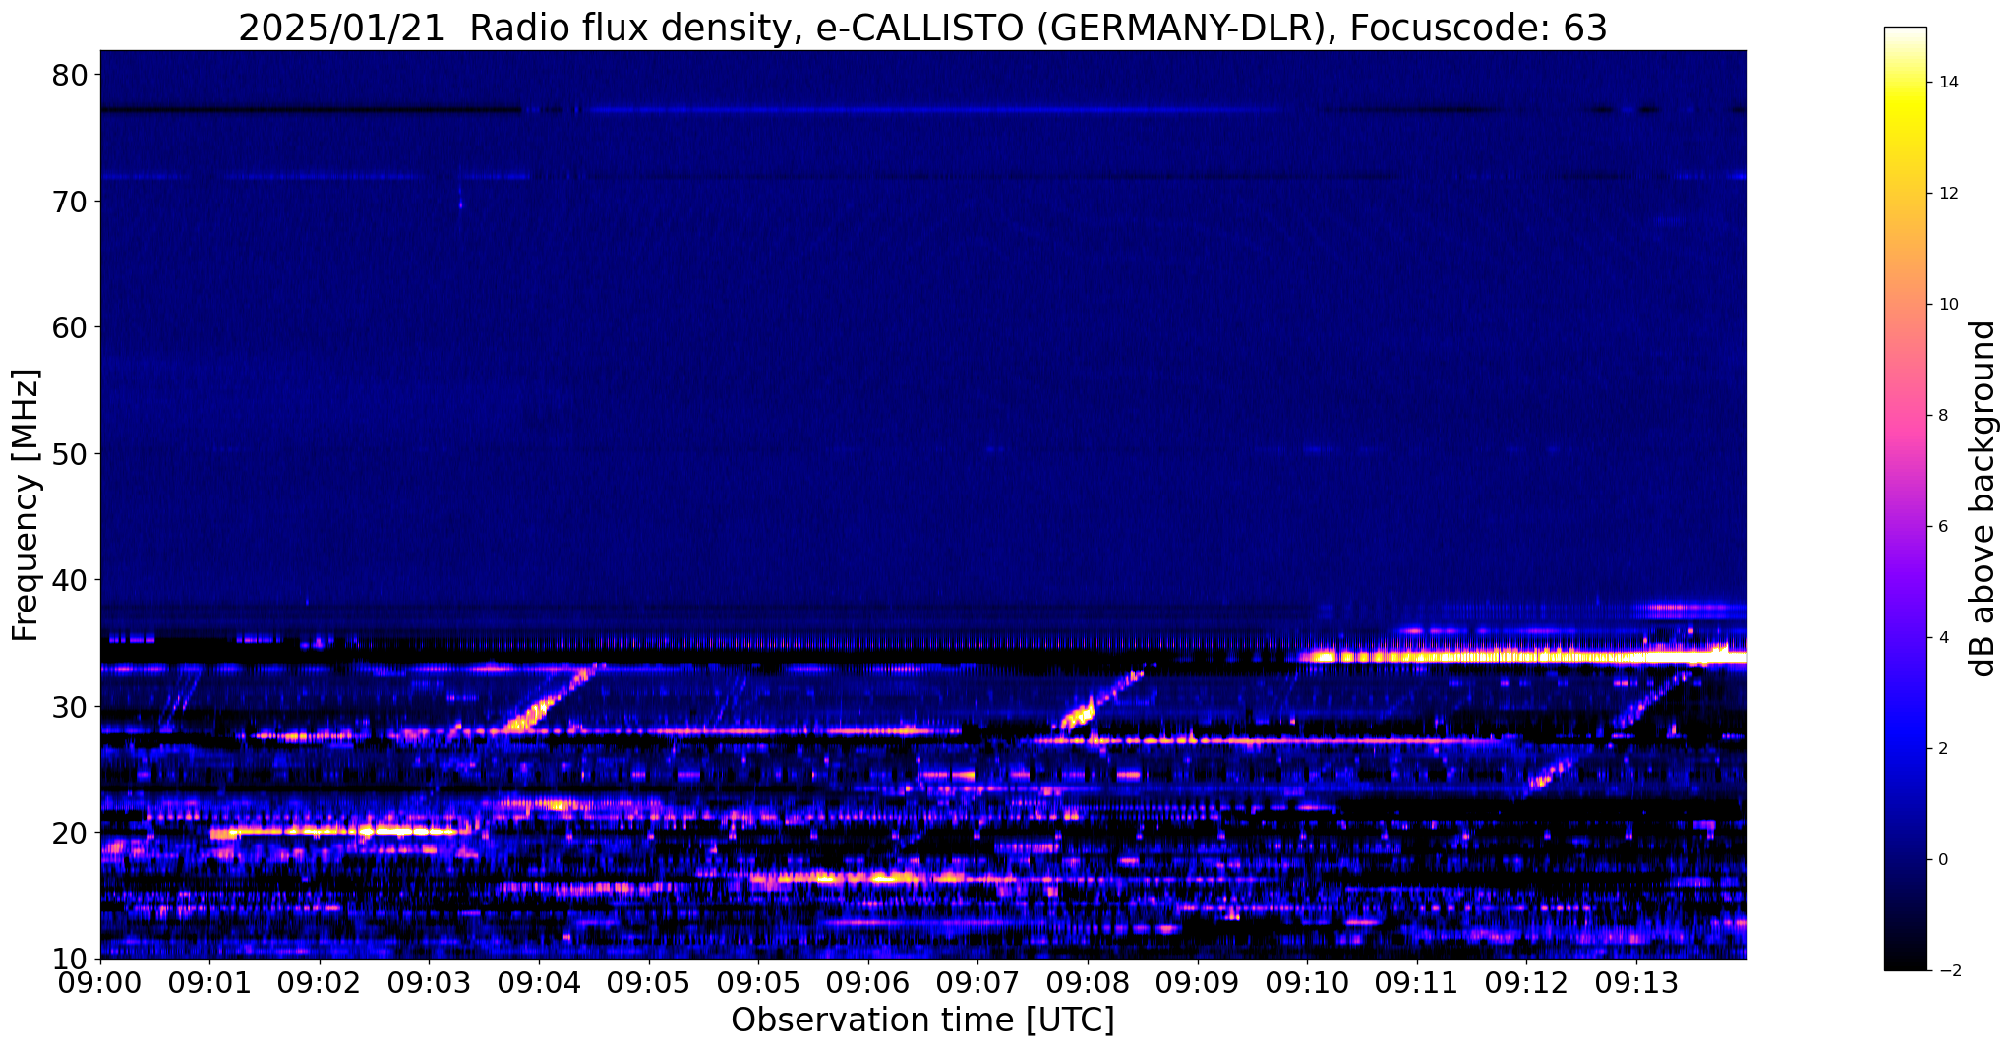
Task: Click the 09:02 time tick label
Action: (320, 983)
